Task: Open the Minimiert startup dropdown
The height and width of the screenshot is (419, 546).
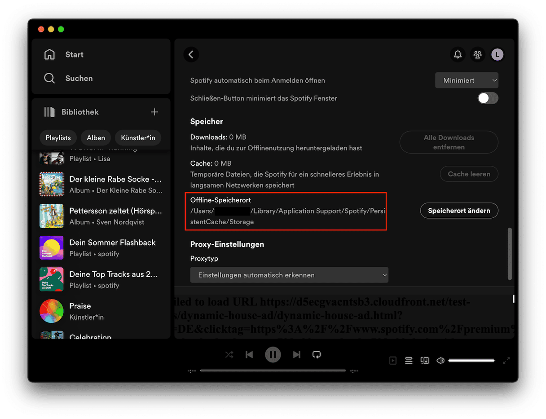Action: 467,80
